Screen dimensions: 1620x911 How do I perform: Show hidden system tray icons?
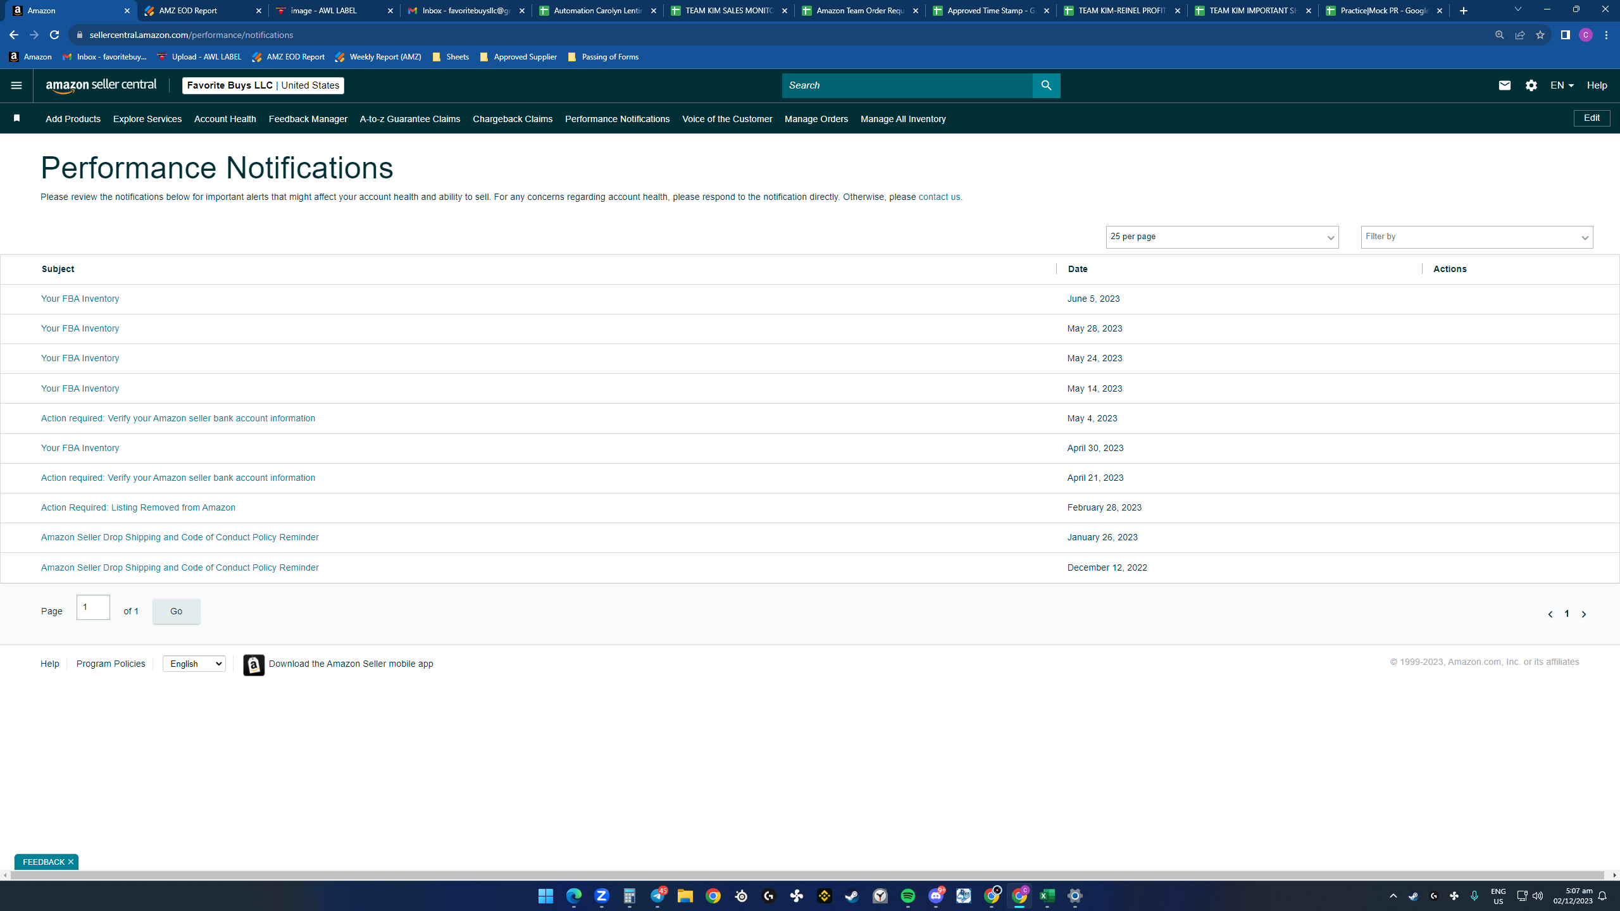tap(1393, 896)
